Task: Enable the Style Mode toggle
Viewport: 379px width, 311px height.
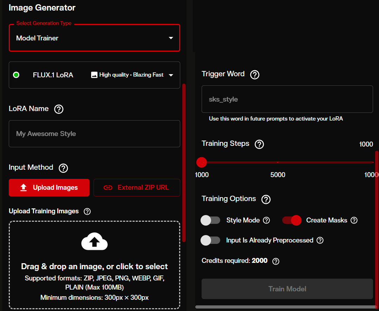Action: pos(210,220)
